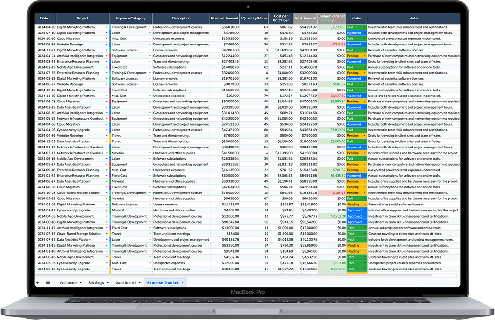Expand the Expense Tracker tab's dropdown arrow
This screenshot has height=320, width=495.
[x=182, y=283]
